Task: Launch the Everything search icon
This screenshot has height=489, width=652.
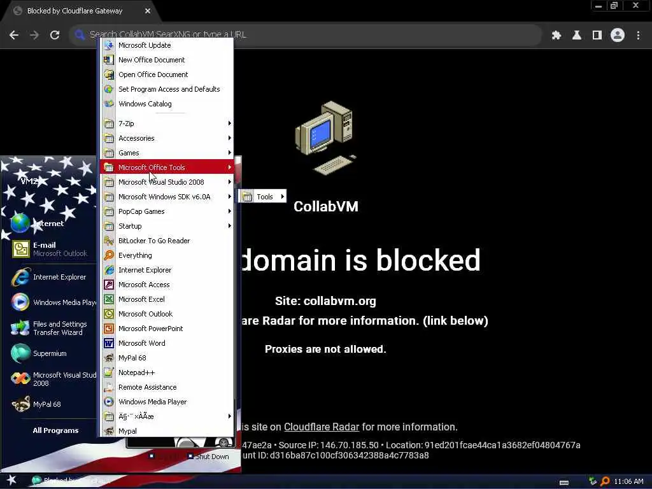Action: [109, 255]
